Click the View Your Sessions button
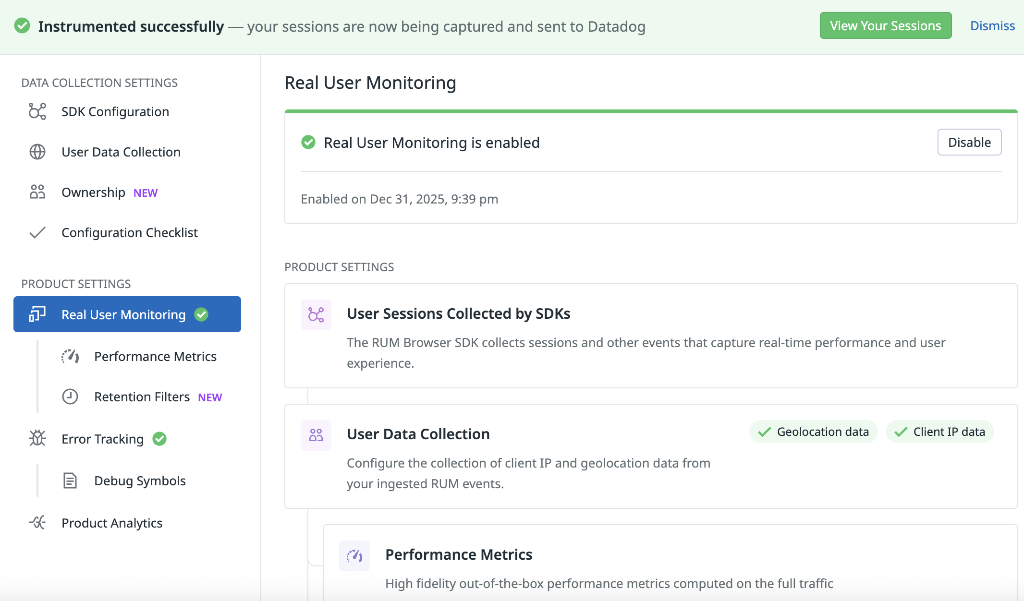The width and height of the screenshot is (1024, 601). pyautogui.click(x=885, y=26)
